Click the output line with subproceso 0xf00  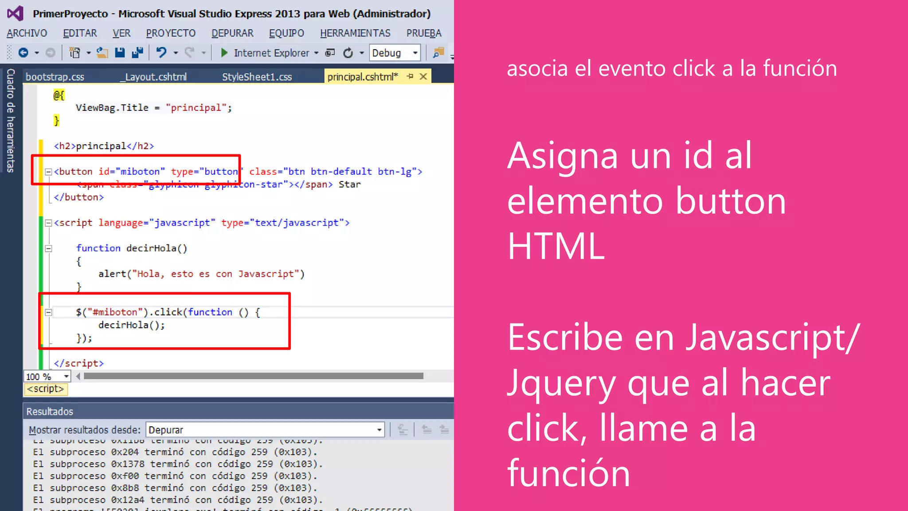(175, 476)
